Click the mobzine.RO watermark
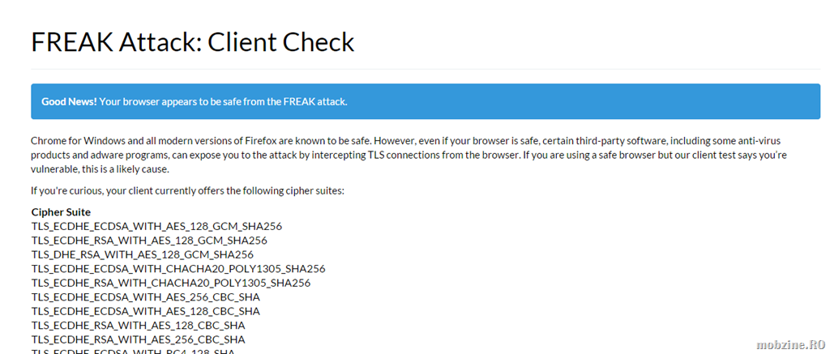This screenshot has width=830, height=354. coord(791,345)
